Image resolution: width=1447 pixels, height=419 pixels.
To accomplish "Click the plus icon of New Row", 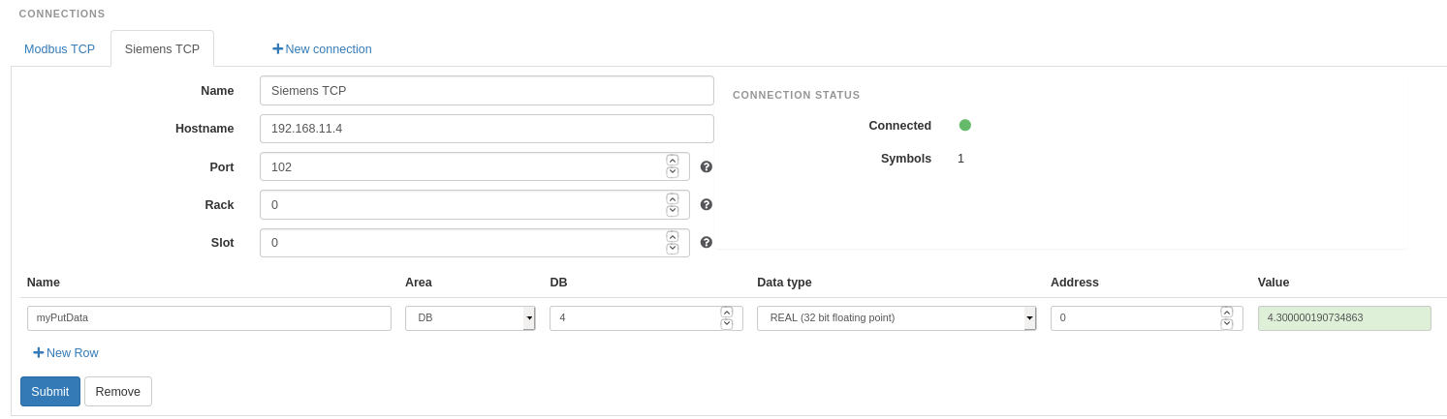I will coord(39,352).
